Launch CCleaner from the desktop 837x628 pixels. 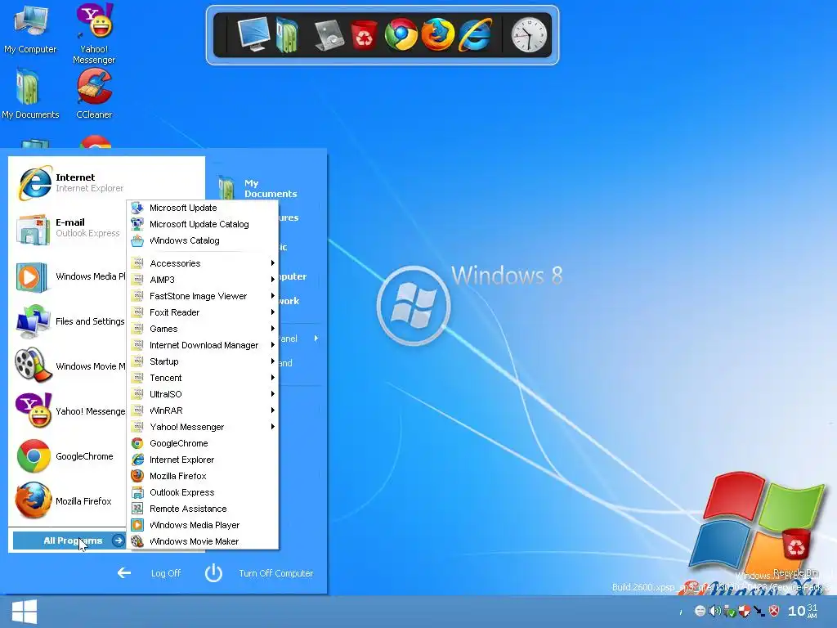click(94, 94)
